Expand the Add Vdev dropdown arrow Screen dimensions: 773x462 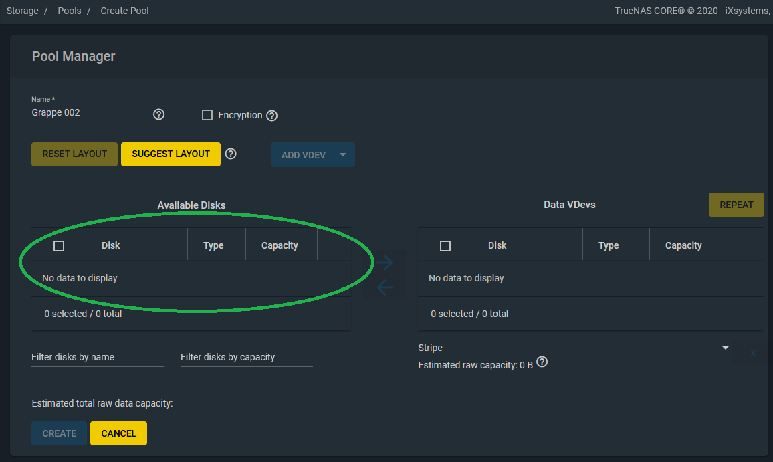tap(342, 155)
